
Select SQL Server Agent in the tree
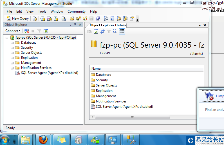(x=50, y=73)
